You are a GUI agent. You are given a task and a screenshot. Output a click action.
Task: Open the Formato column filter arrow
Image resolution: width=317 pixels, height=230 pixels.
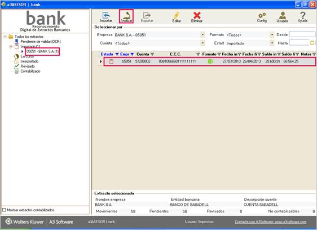coord(219,54)
